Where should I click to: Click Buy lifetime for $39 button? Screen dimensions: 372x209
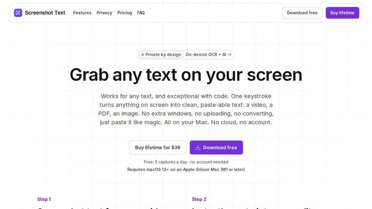(x=158, y=147)
